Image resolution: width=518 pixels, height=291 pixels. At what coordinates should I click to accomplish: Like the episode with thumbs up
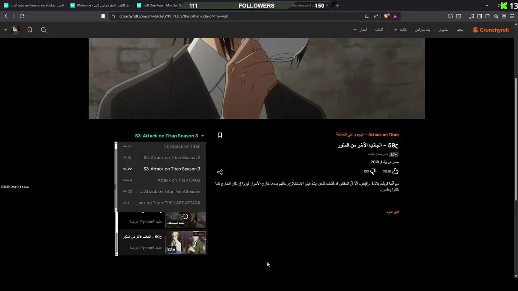395,171
